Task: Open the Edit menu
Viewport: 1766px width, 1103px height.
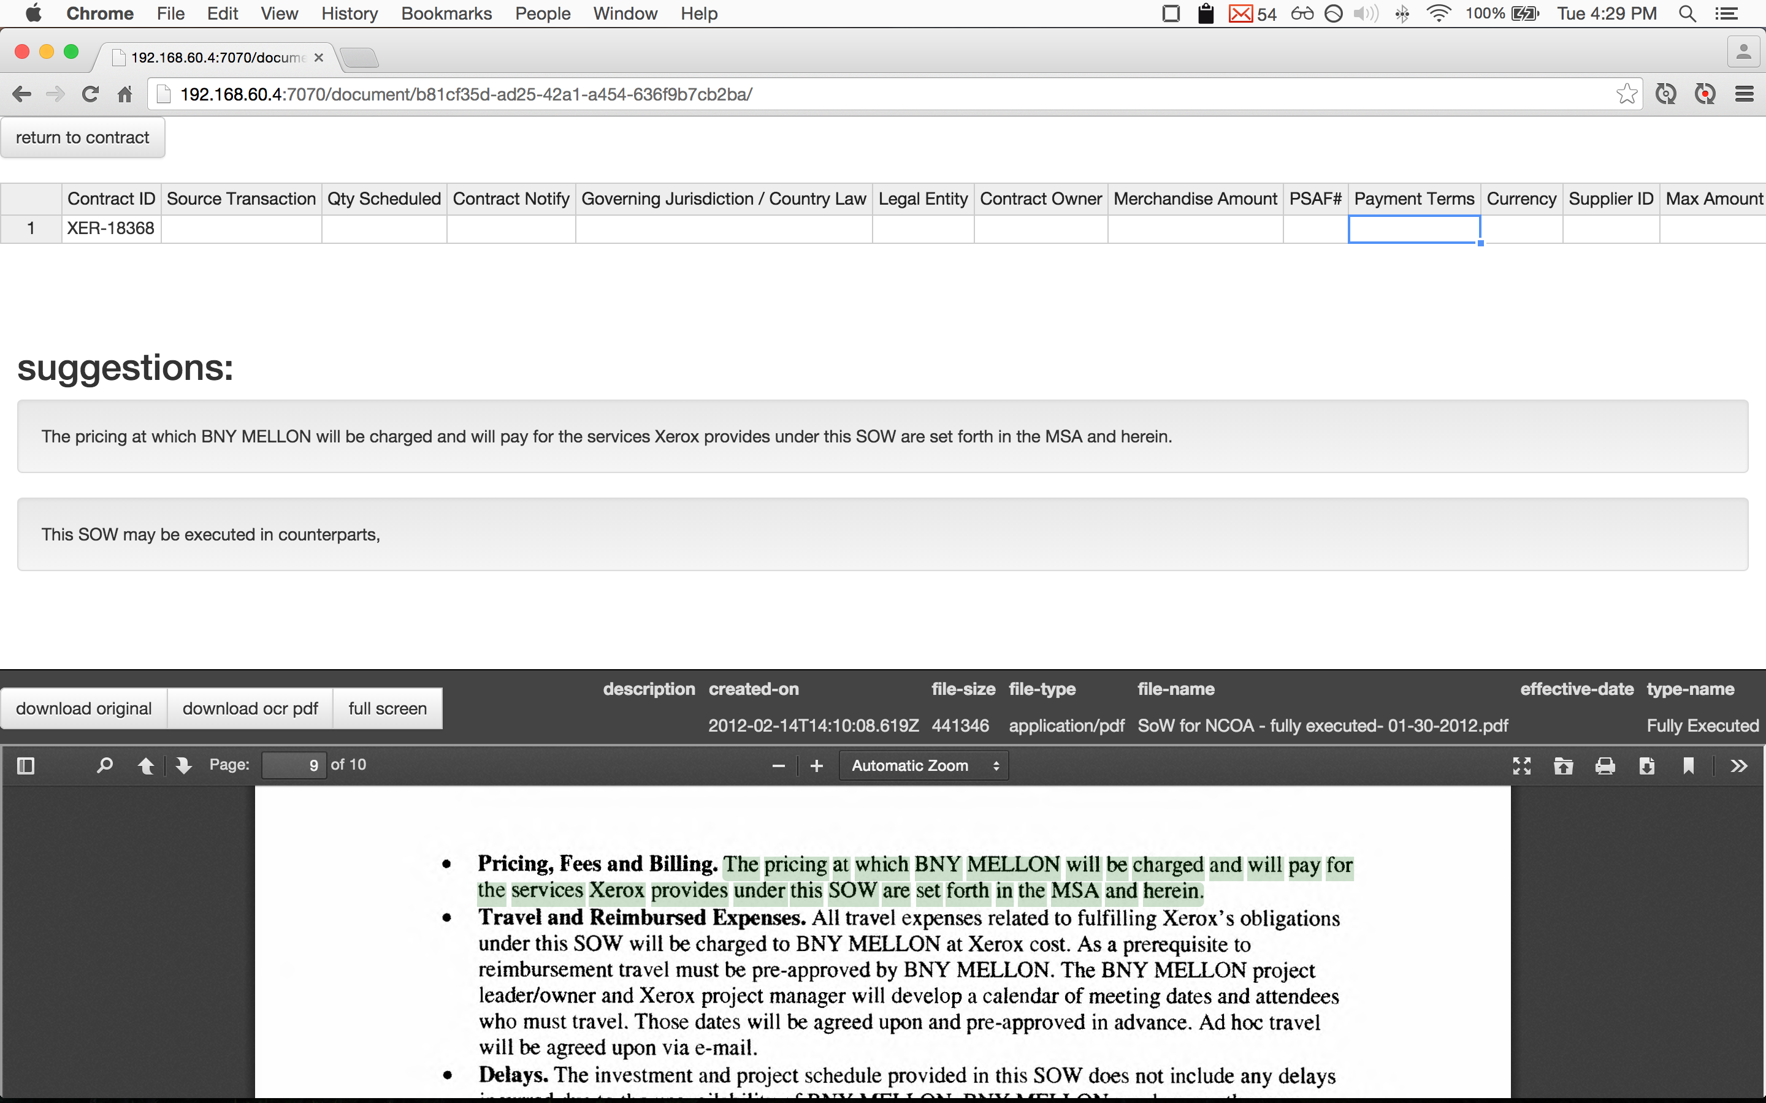Action: tap(223, 14)
